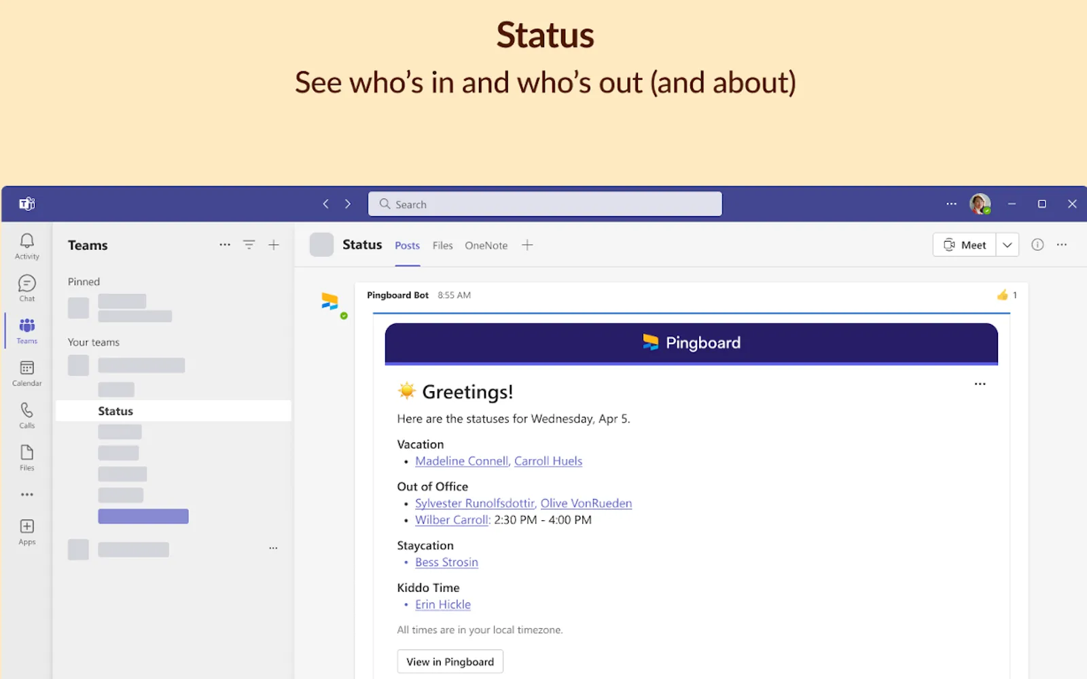This screenshot has height=679, width=1087.
Task: Open Wilber Carroll link
Action: pyautogui.click(x=452, y=520)
